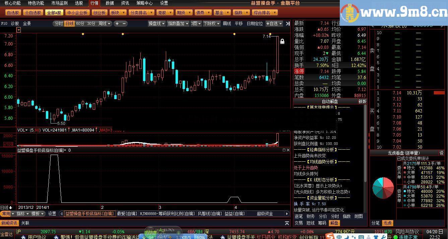Open the 策略中心 menu
The width and height of the screenshot is (448, 239).
pos(144,3)
